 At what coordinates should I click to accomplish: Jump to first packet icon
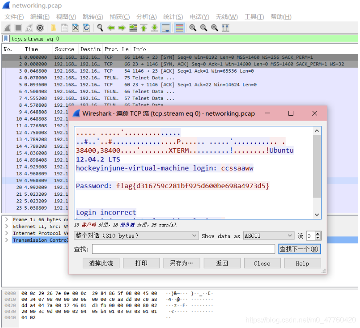(x=144, y=28)
